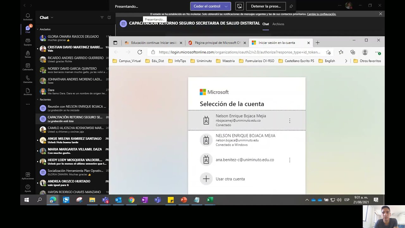This screenshot has width=405, height=228.
Task: Open Aplicaciones in Teams sidebar
Action: [x=28, y=176]
